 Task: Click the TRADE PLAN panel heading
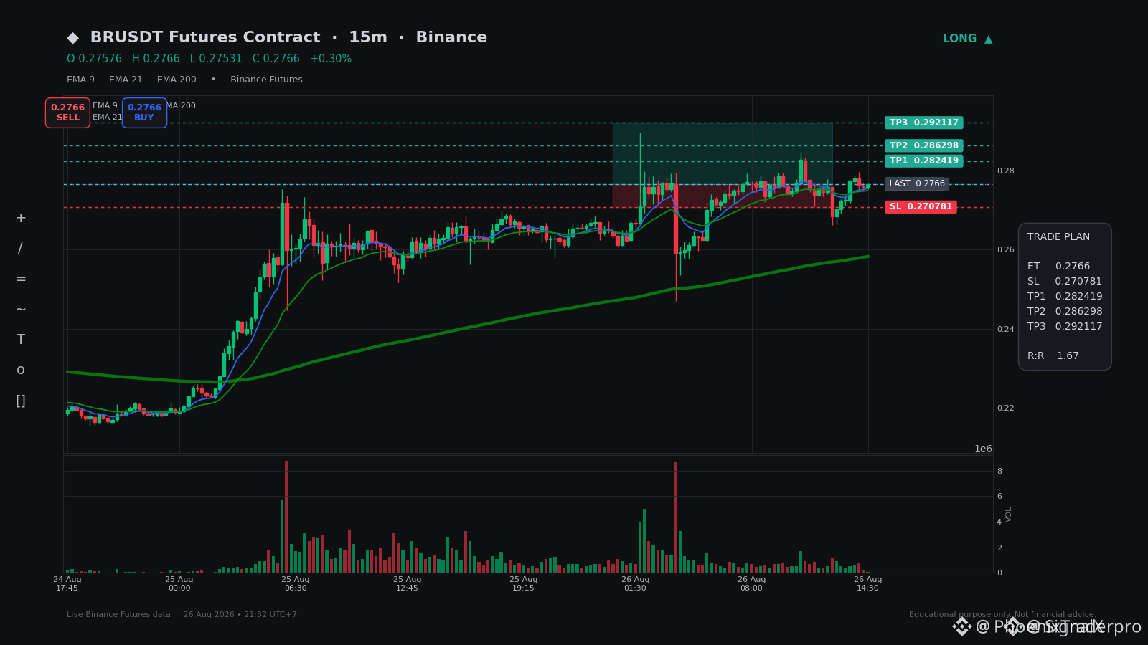pos(1058,237)
